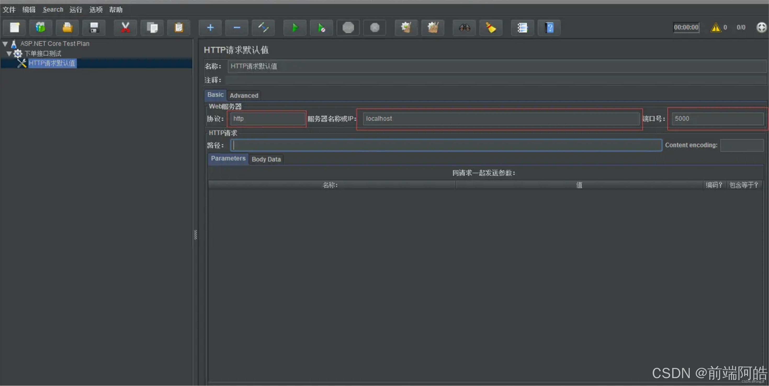Click the green Start run icon

[x=295, y=28]
